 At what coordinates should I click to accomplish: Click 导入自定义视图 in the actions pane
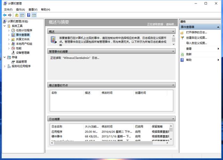tap(197, 43)
